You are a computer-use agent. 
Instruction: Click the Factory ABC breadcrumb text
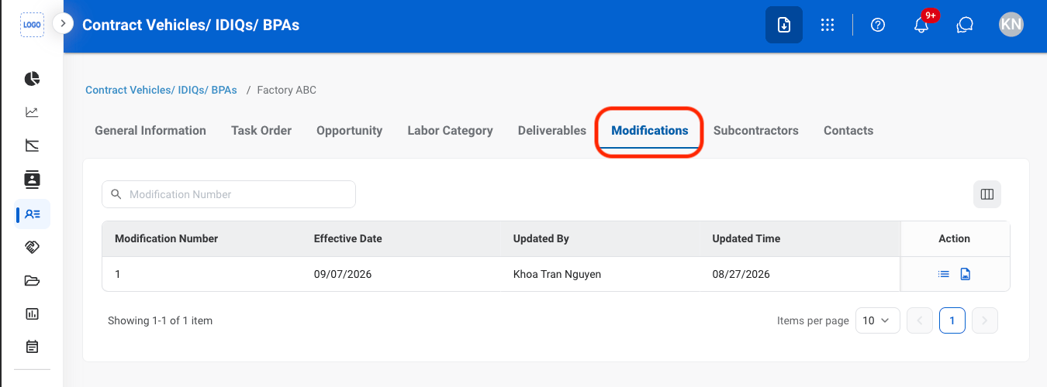(287, 90)
